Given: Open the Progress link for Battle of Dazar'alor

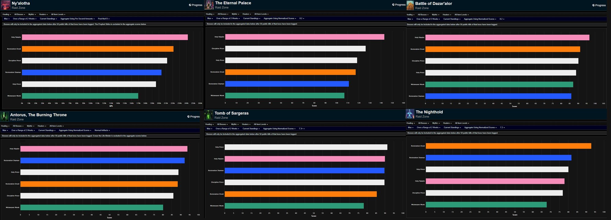Looking at the screenshot, I should pos(599,5).
